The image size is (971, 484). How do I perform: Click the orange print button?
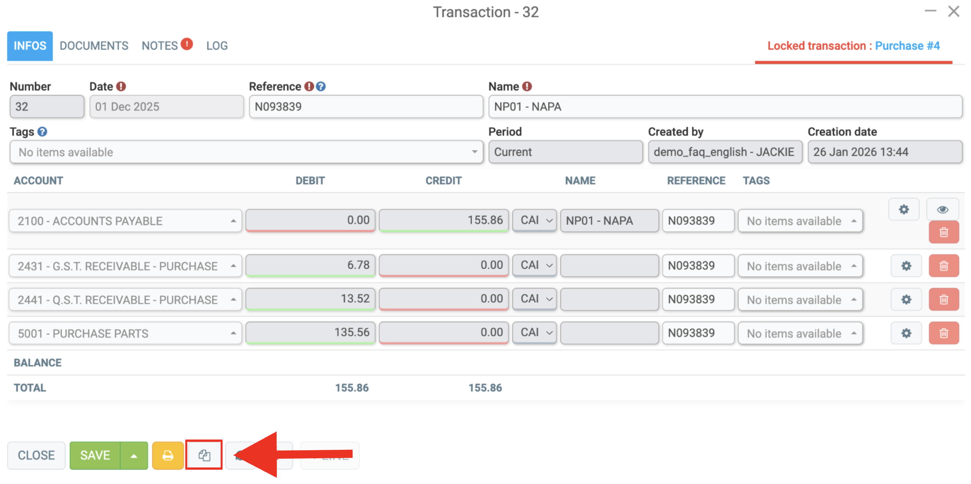[x=168, y=455]
